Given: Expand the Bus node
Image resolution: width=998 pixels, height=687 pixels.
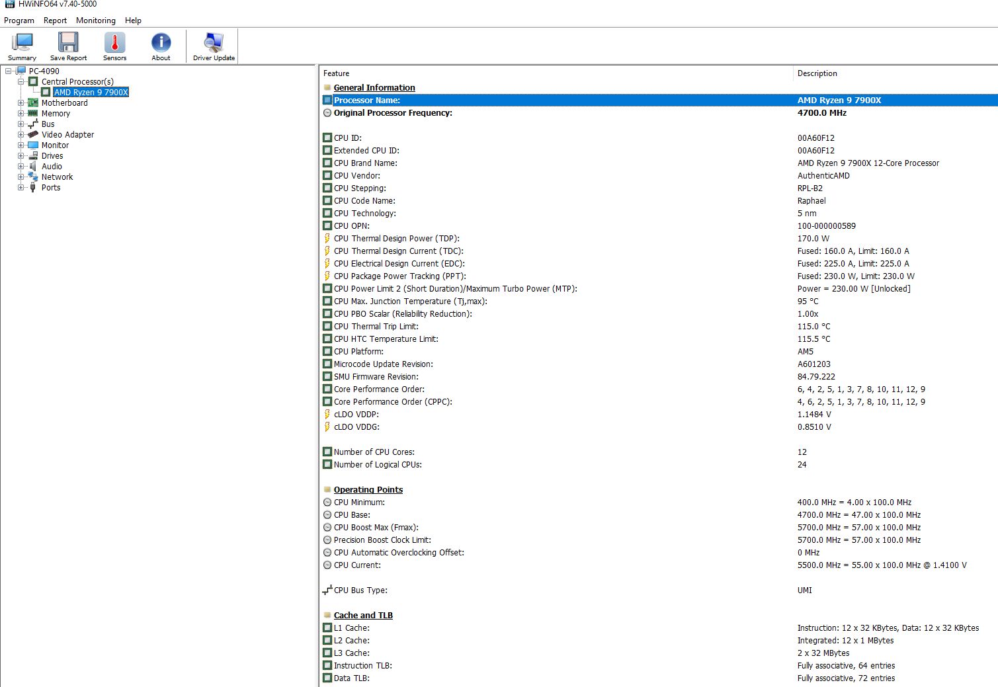Looking at the screenshot, I should coord(21,124).
